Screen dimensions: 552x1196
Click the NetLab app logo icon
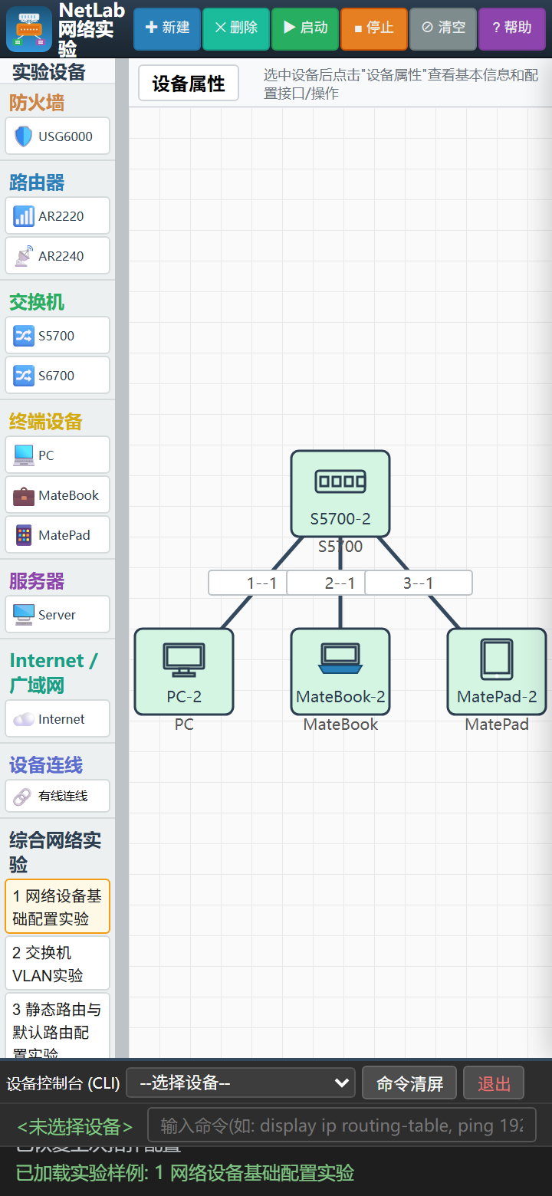click(x=29, y=29)
